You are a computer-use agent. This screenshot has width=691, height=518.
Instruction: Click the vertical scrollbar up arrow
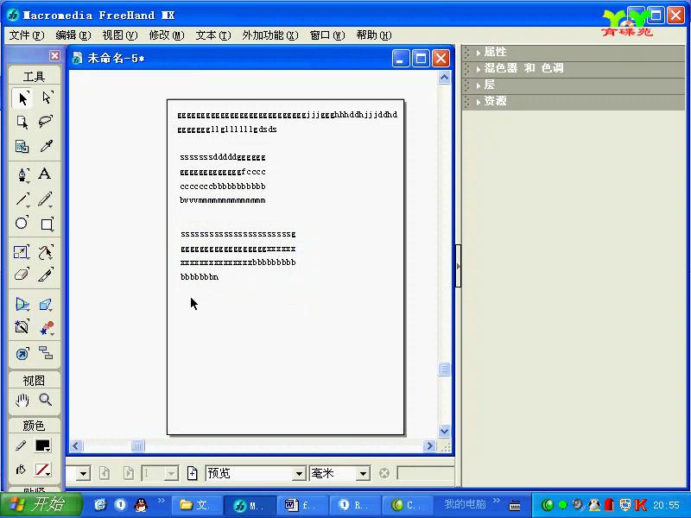pos(444,78)
